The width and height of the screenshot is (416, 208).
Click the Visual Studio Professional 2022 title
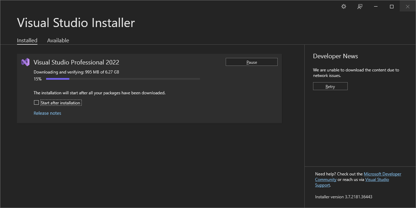pos(76,62)
